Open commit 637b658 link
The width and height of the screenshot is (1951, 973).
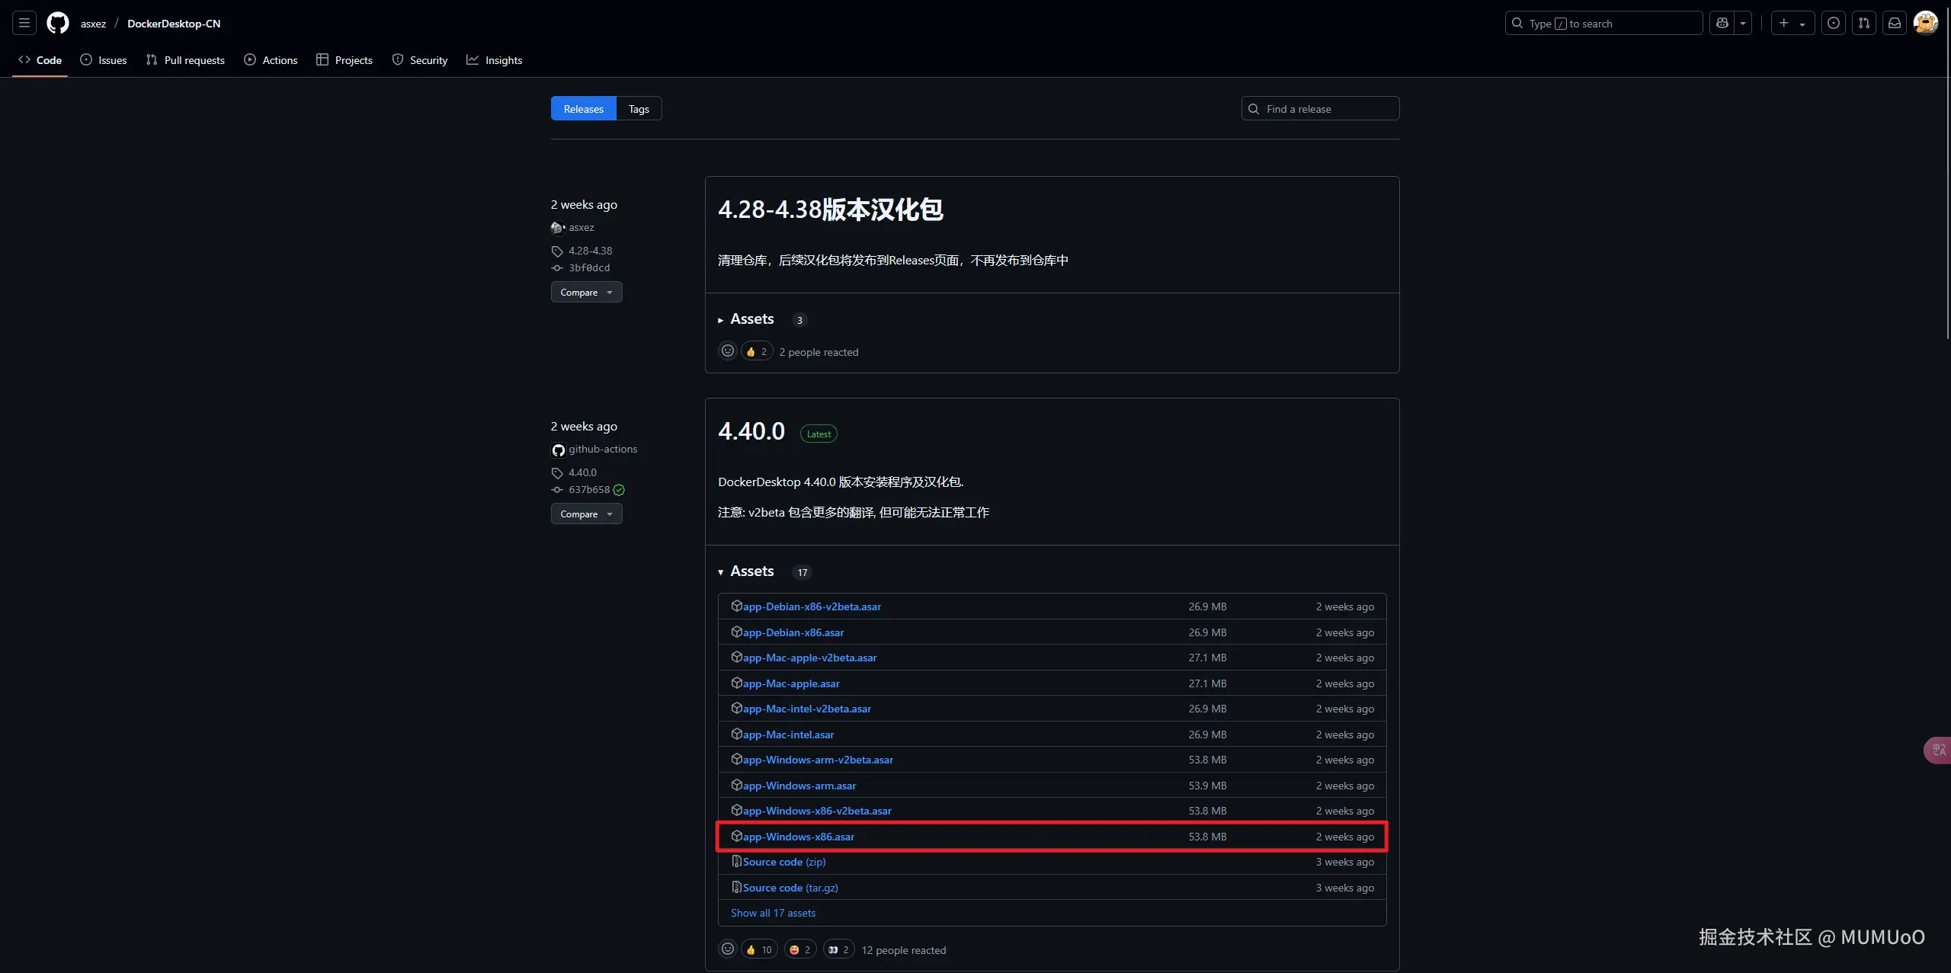589,489
